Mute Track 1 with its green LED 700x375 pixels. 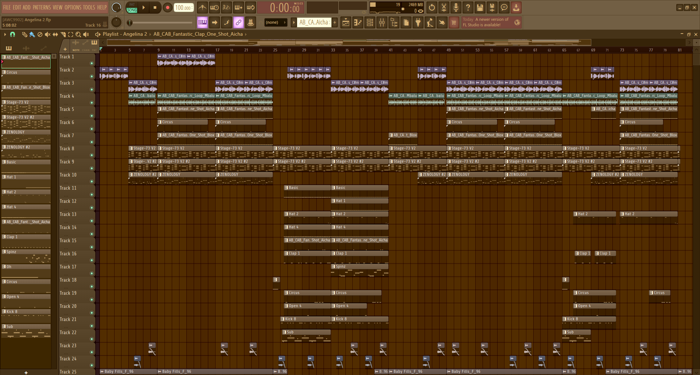coord(92,63)
